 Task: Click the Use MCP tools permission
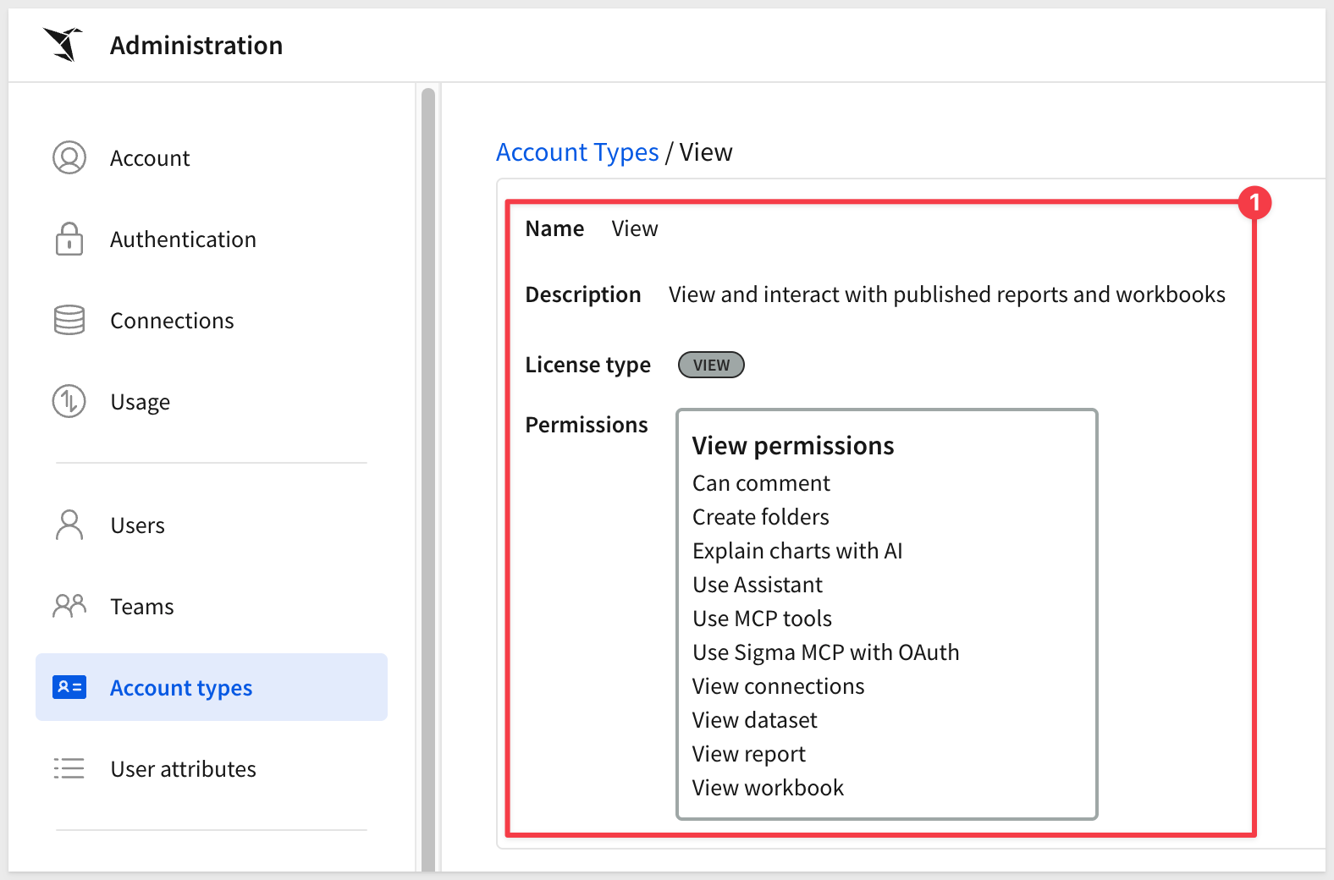click(762, 619)
